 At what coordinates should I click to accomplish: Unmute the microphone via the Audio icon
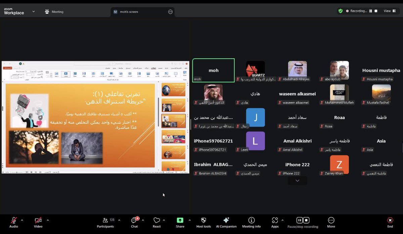(x=13, y=221)
